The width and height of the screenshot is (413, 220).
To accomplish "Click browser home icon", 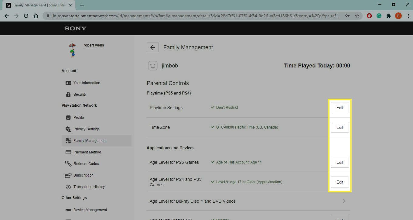I will pyautogui.click(x=36, y=16).
